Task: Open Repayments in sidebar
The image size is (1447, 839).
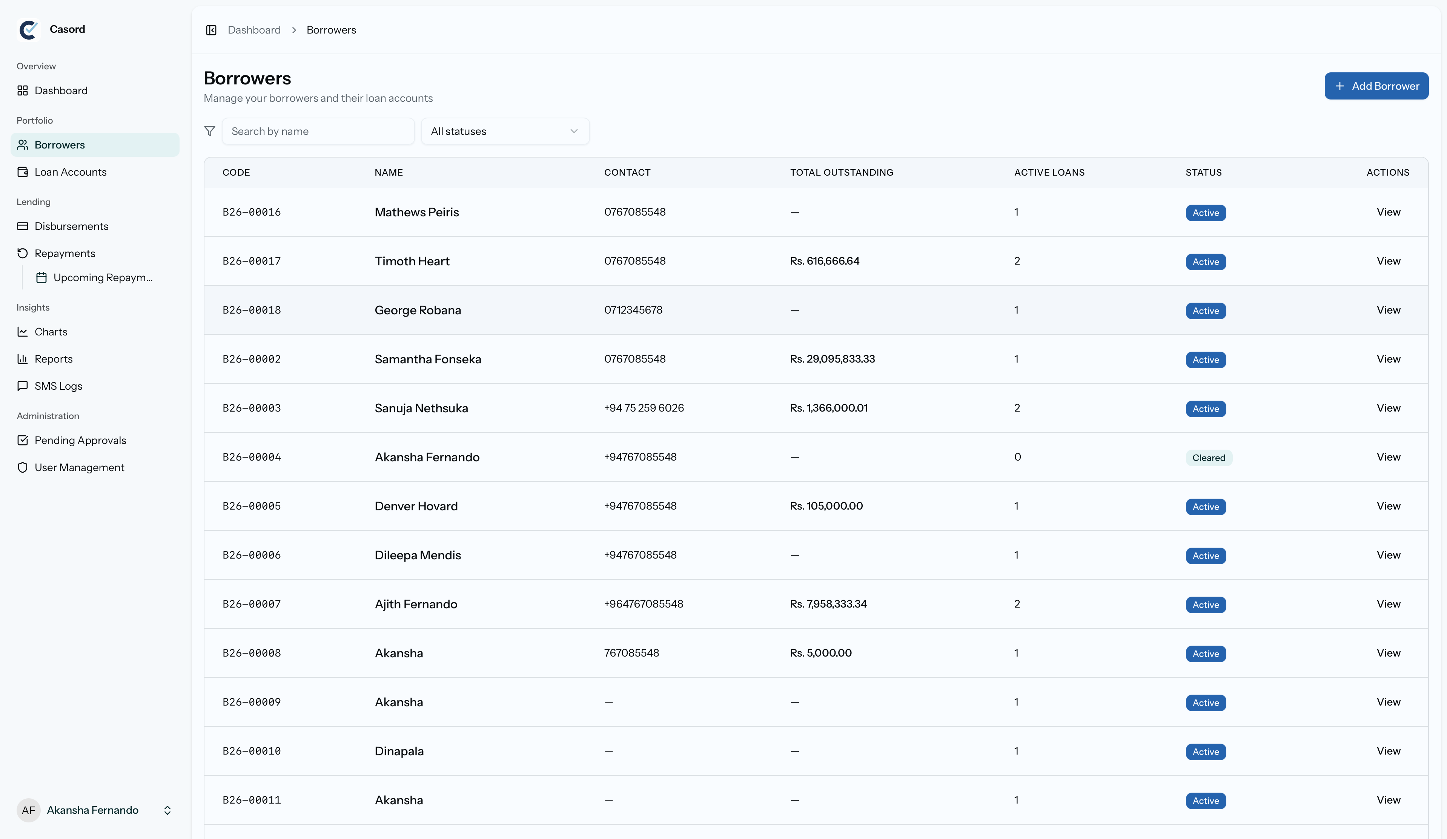Action: [x=64, y=253]
